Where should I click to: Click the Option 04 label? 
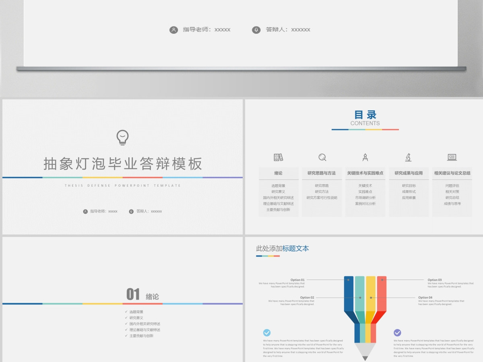click(425, 298)
